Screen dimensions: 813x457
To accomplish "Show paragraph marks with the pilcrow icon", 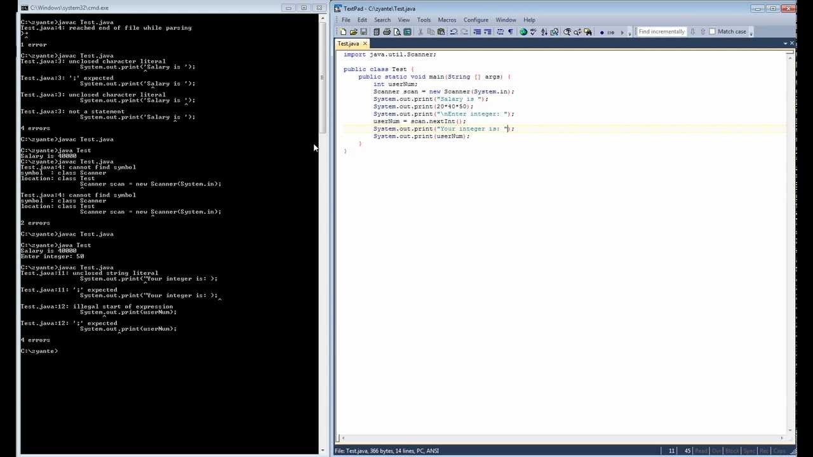I will [x=511, y=32].
